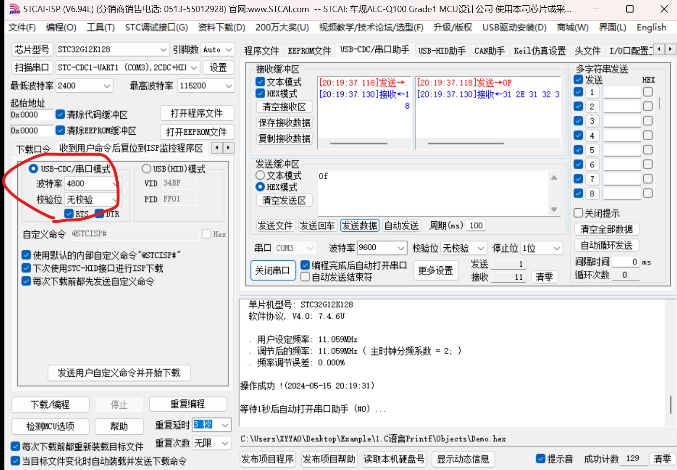
Task: Open the USB驱动安装(D) menu
Action: pyautogui.click(x=514, y=28)
